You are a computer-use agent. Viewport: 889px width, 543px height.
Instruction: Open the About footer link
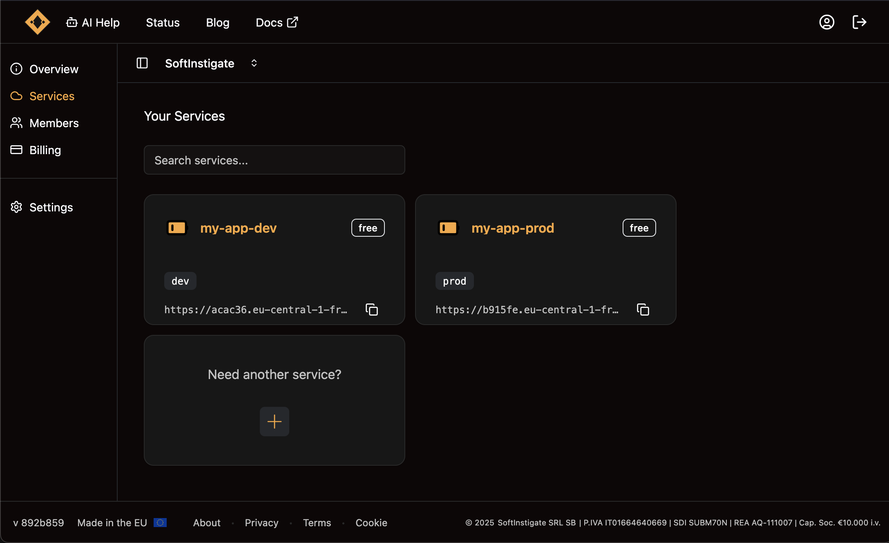point(207,523)
